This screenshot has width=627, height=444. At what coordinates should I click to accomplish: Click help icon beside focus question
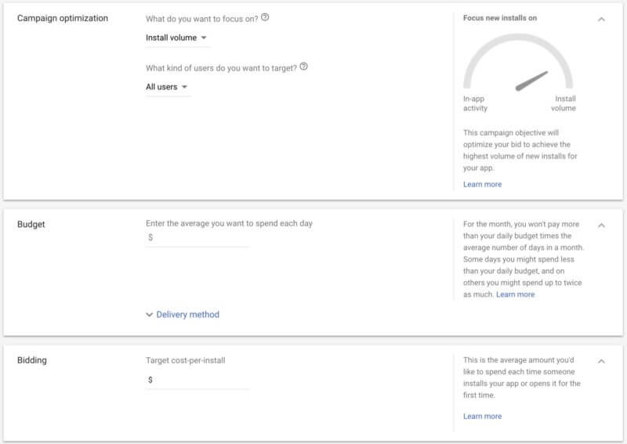pyautogui.click(x=265, y=17)
